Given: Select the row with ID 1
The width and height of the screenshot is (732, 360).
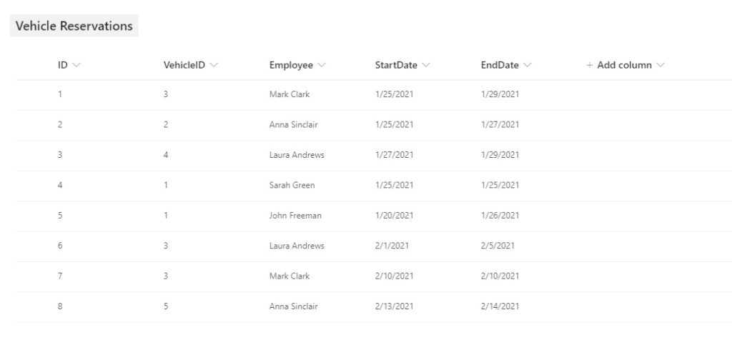Looking at the screenshot, I should point(373,95).
